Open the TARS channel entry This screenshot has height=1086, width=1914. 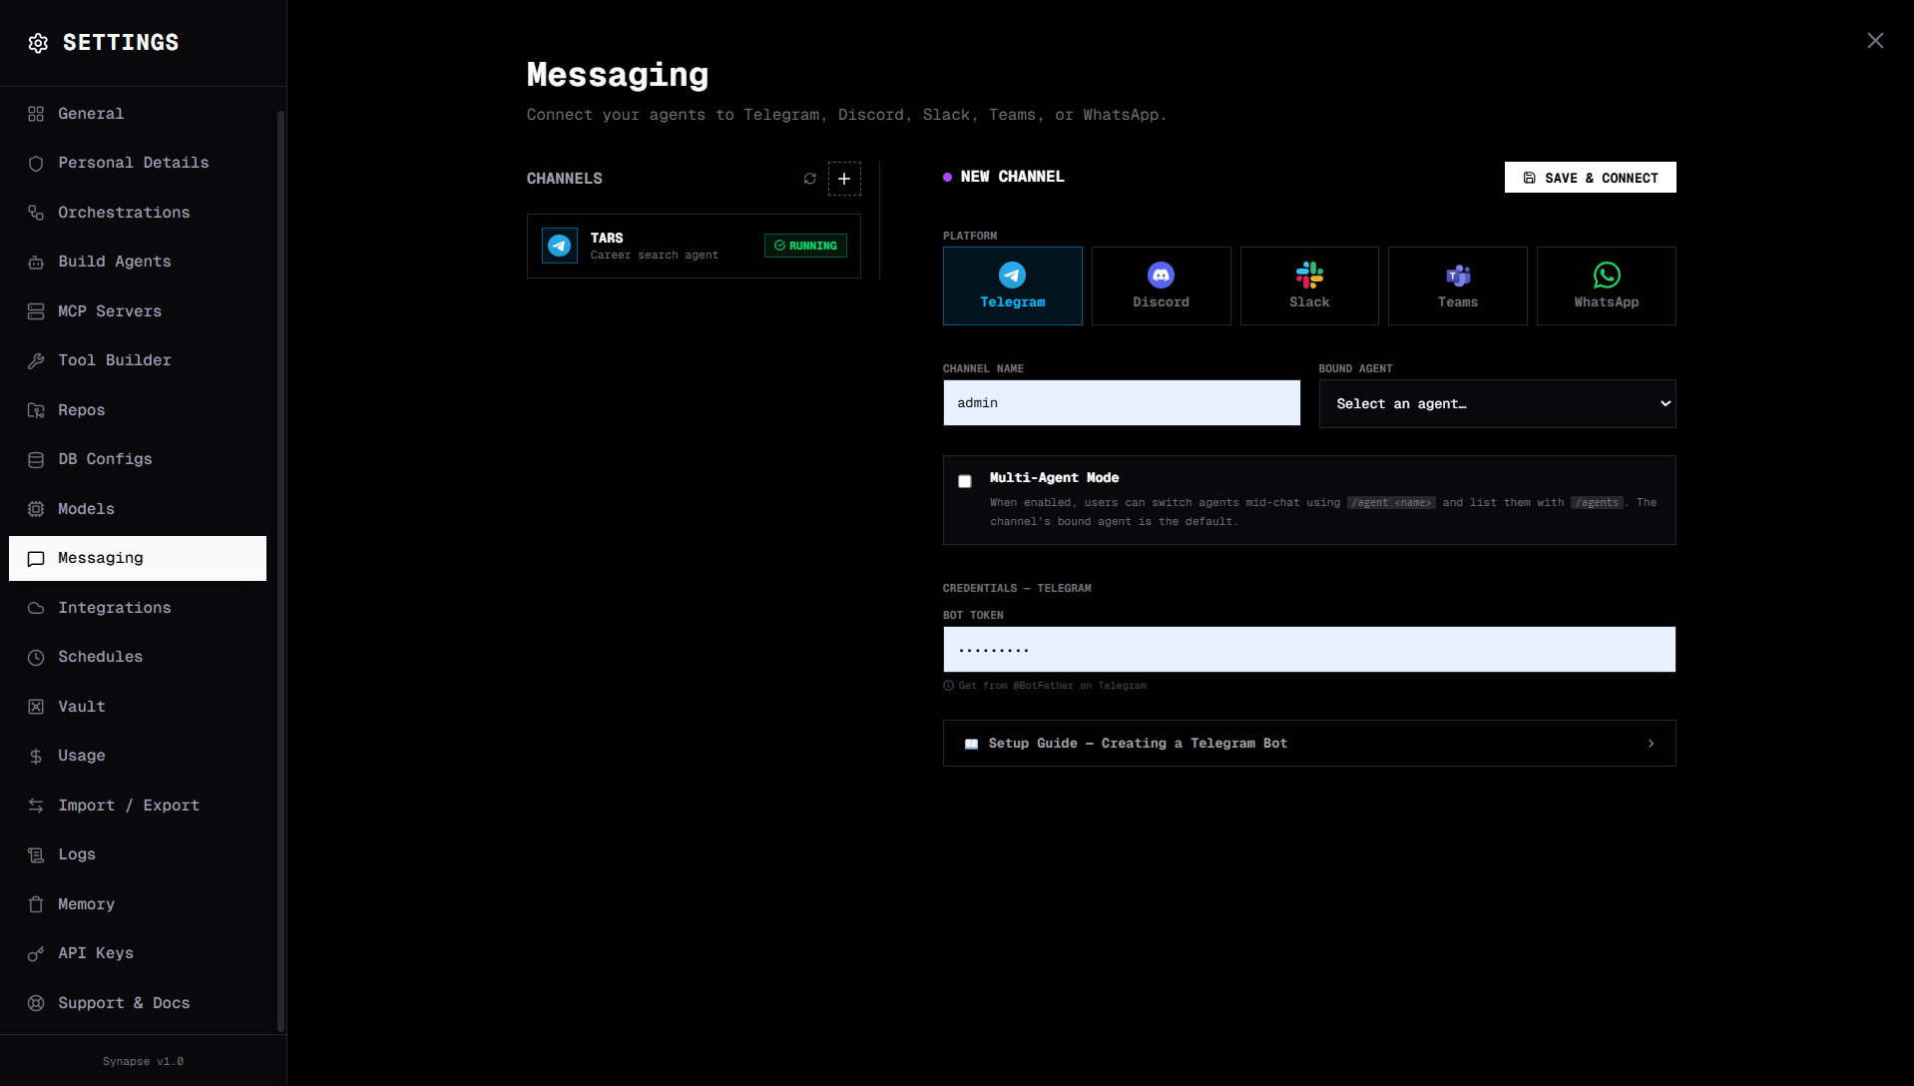[694, 246]
